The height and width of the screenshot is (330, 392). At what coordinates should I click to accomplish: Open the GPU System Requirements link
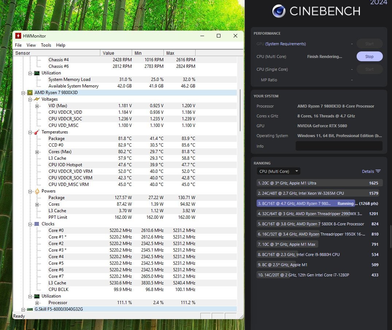click(x=285, y=44)
